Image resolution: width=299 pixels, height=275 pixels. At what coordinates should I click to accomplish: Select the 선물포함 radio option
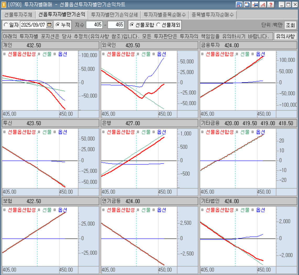pyautogui.click(x=132, y=25)
